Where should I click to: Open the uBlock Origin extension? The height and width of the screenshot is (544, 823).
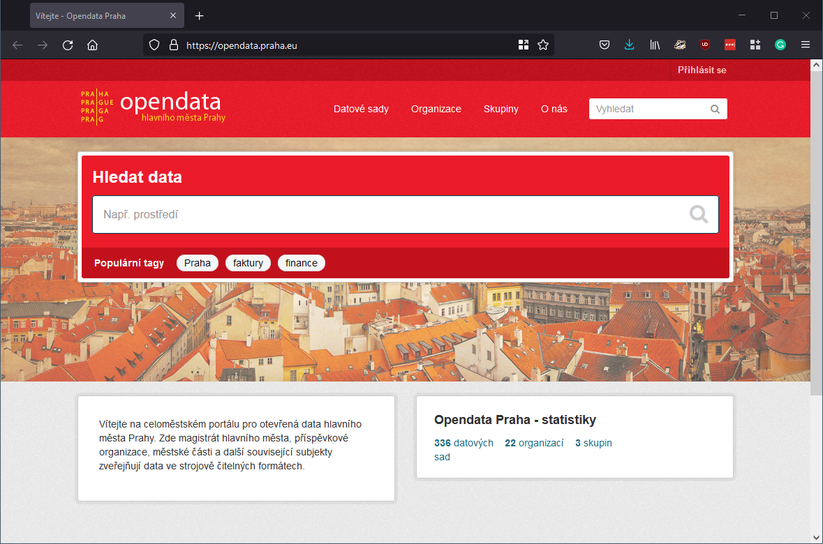tap(705, 45)
